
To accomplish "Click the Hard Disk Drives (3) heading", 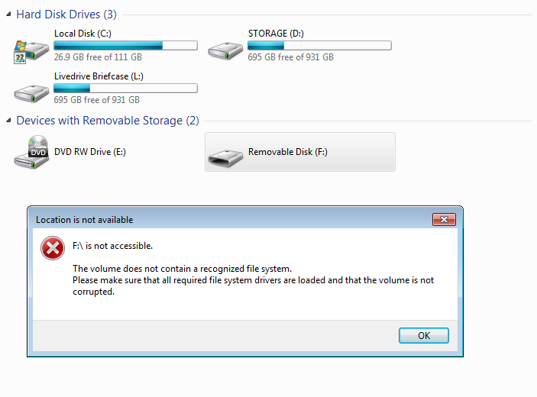I will point(66,15).
